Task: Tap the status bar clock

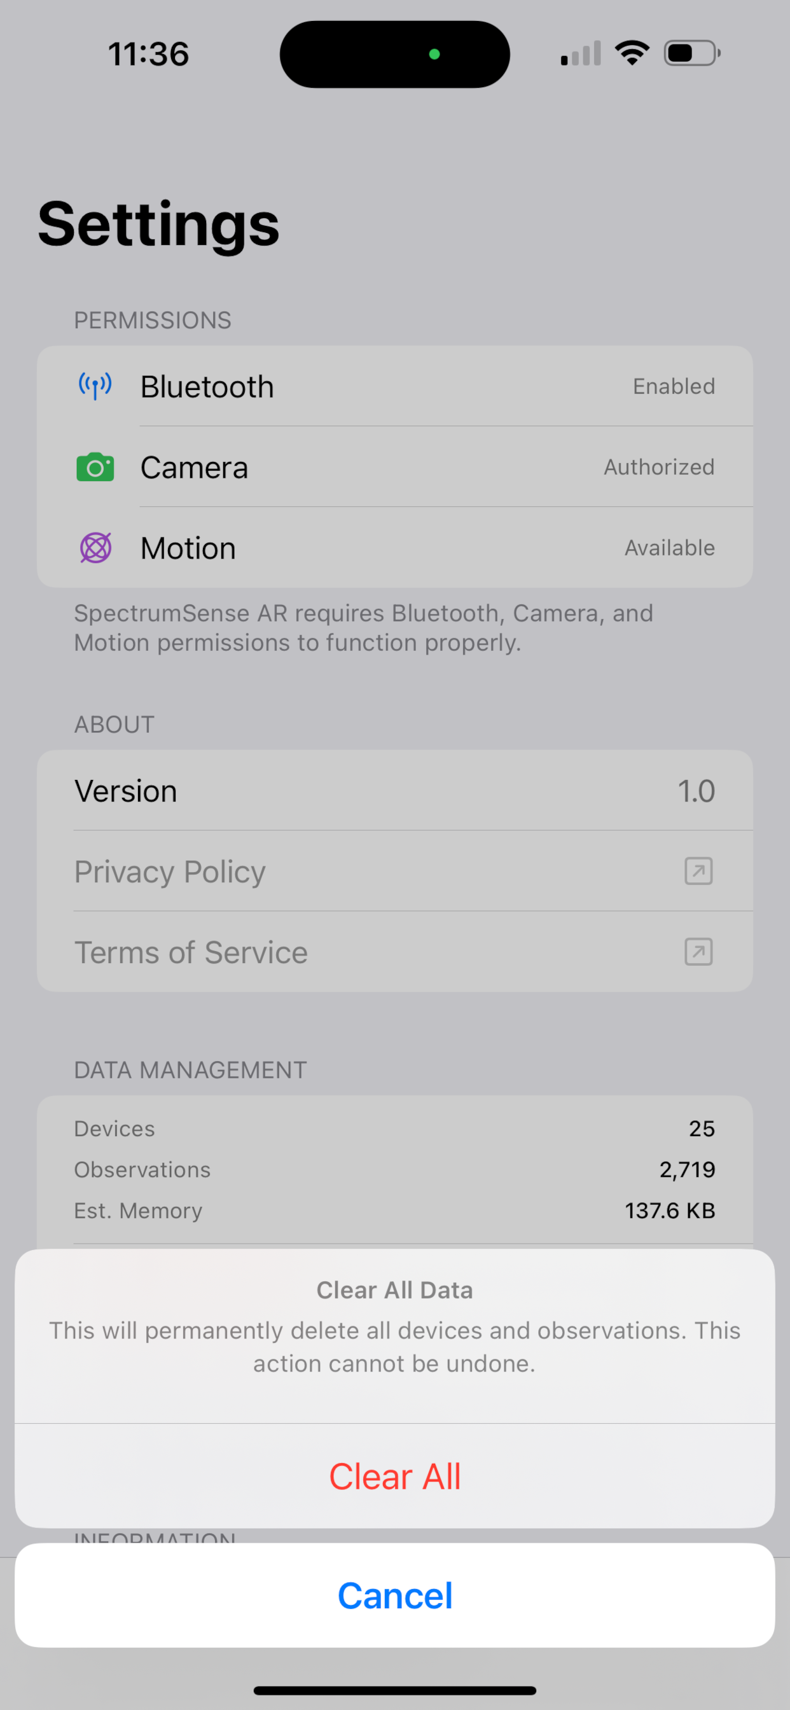Action: click(149, 54)
